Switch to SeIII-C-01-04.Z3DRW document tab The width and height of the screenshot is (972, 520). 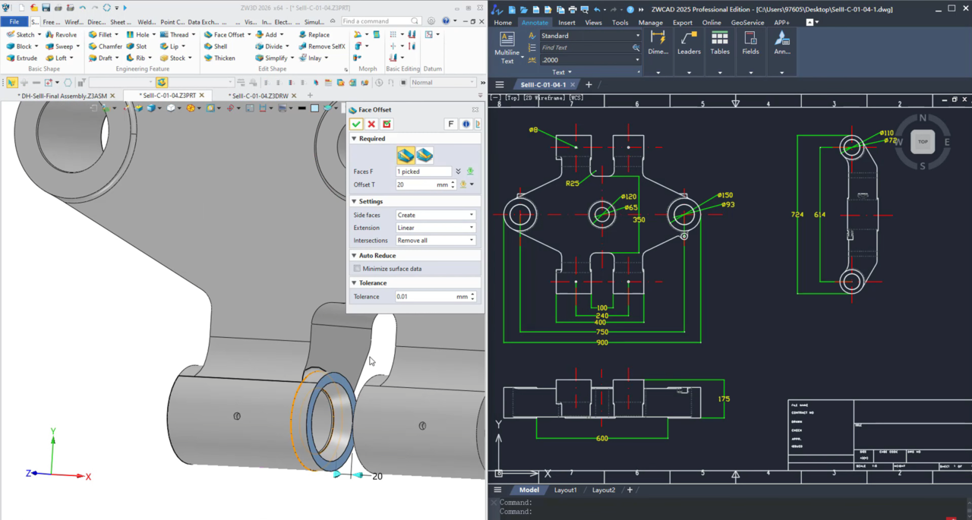coord(260,96)
